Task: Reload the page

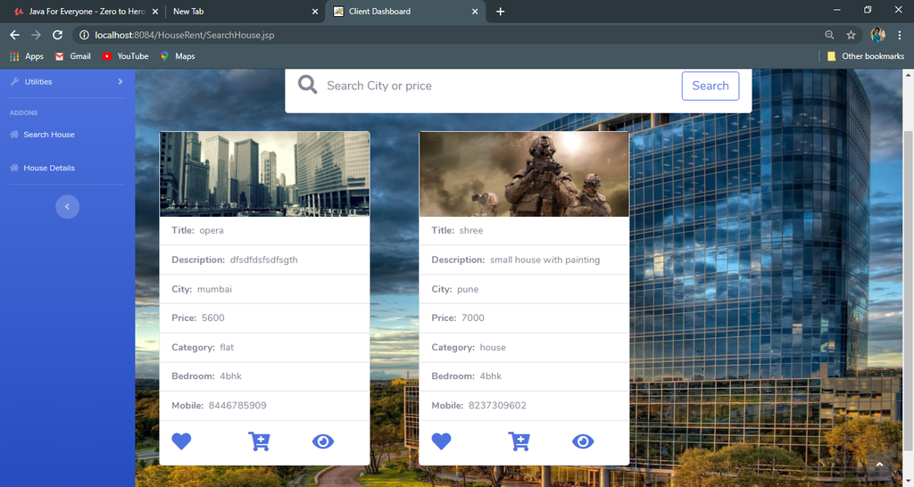Action: (57, 35)
